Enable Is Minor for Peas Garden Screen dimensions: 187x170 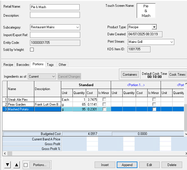[104, 104]
